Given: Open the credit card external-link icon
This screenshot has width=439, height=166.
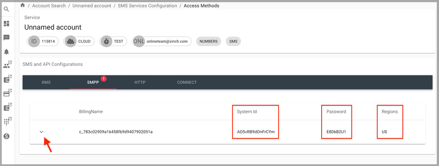Looking at the screenshot, I should [7, 93].
